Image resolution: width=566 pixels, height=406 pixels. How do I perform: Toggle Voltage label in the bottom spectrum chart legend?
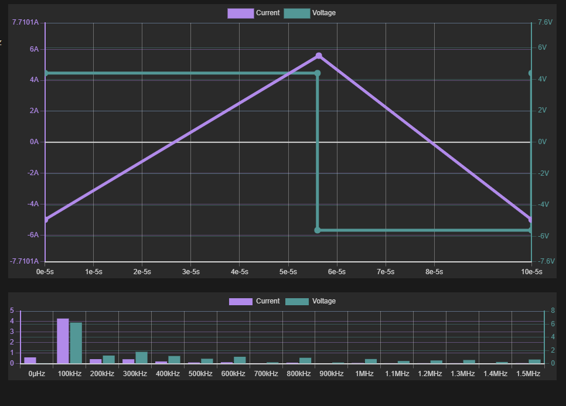(324, 301)
